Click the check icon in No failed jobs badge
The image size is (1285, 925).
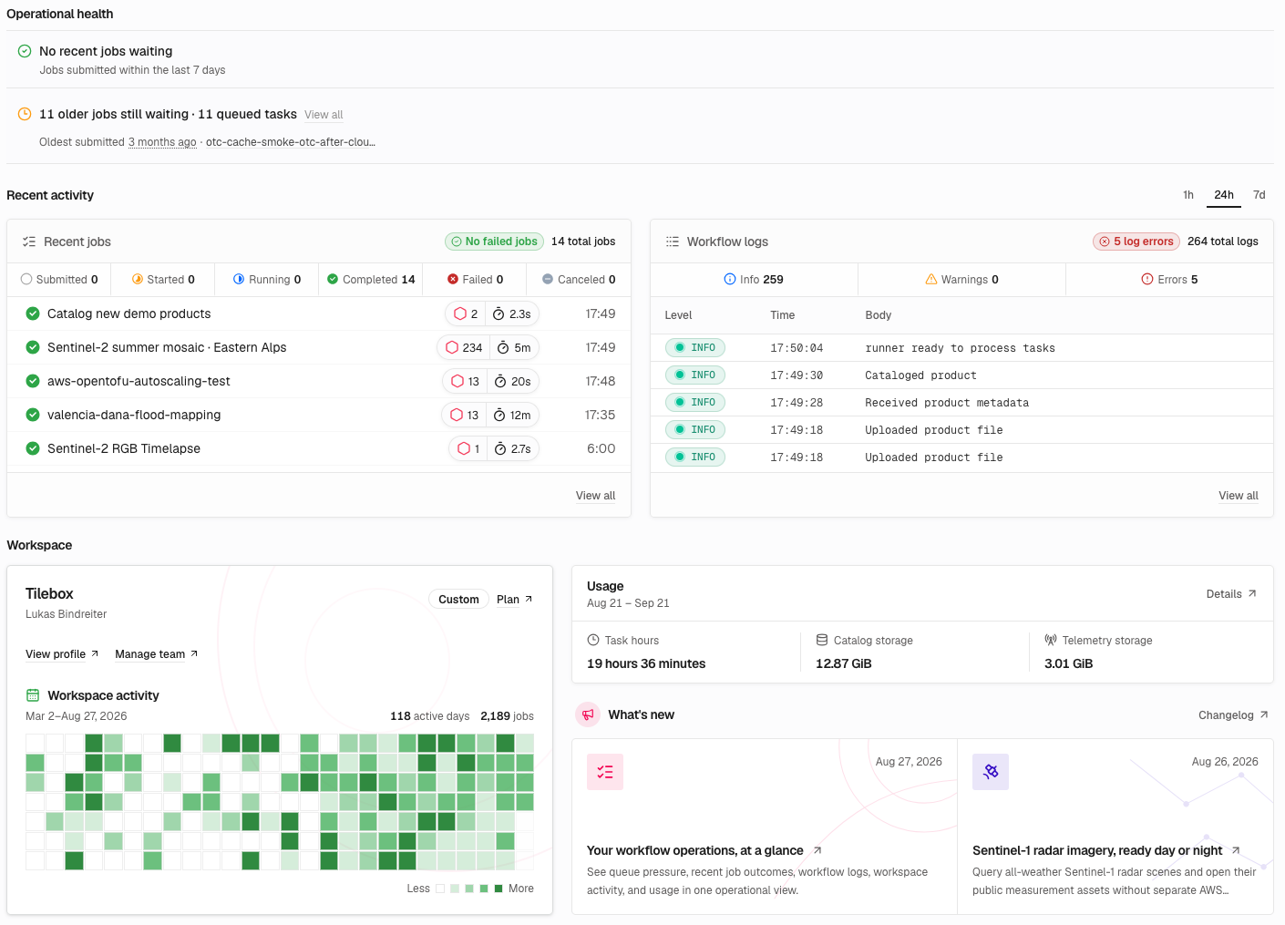click(457, 242)
